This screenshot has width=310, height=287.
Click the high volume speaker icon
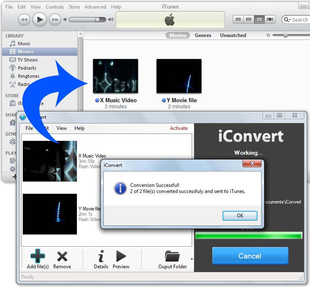tap(111, 20)
